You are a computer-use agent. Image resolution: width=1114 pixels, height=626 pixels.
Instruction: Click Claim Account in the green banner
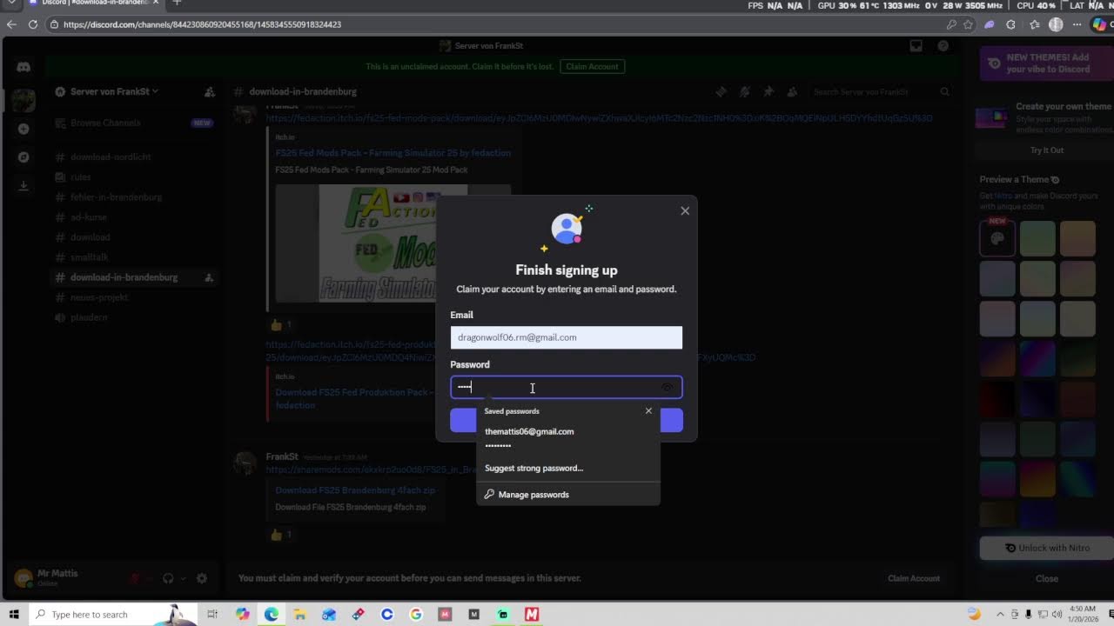click(x=592, y=67)
